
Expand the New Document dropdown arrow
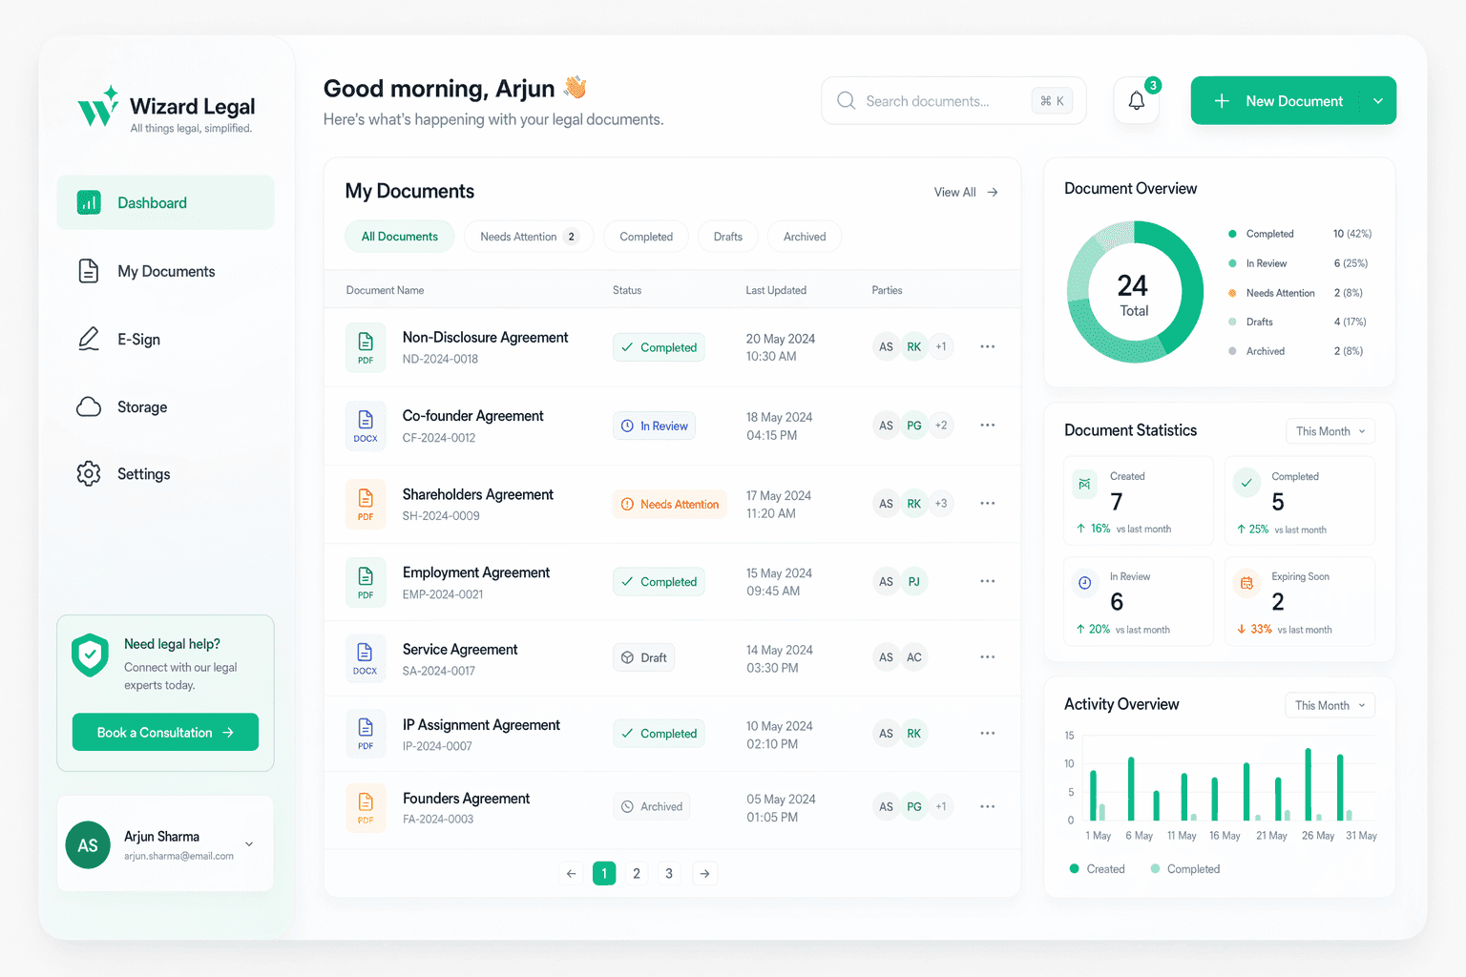coord(1378,101)
